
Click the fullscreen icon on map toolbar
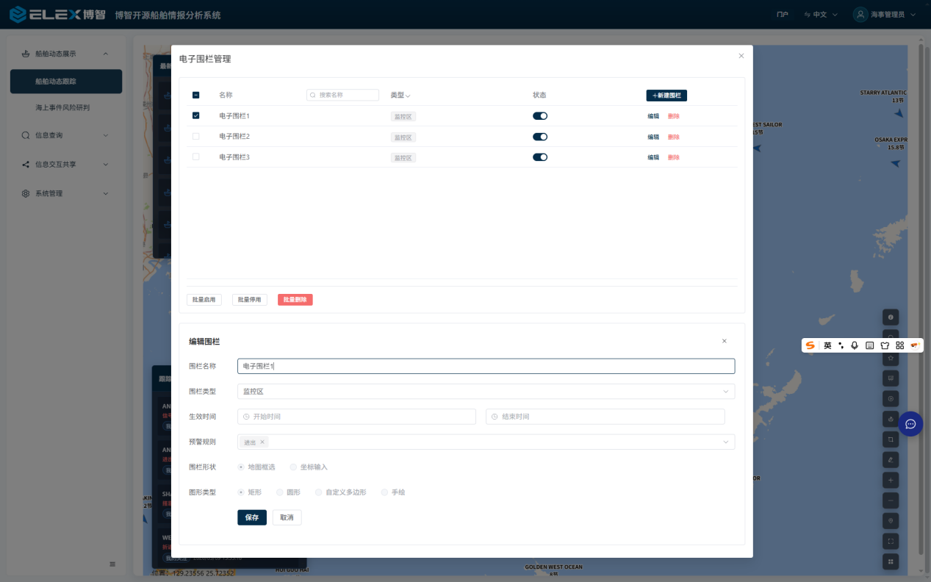point(891,542)
